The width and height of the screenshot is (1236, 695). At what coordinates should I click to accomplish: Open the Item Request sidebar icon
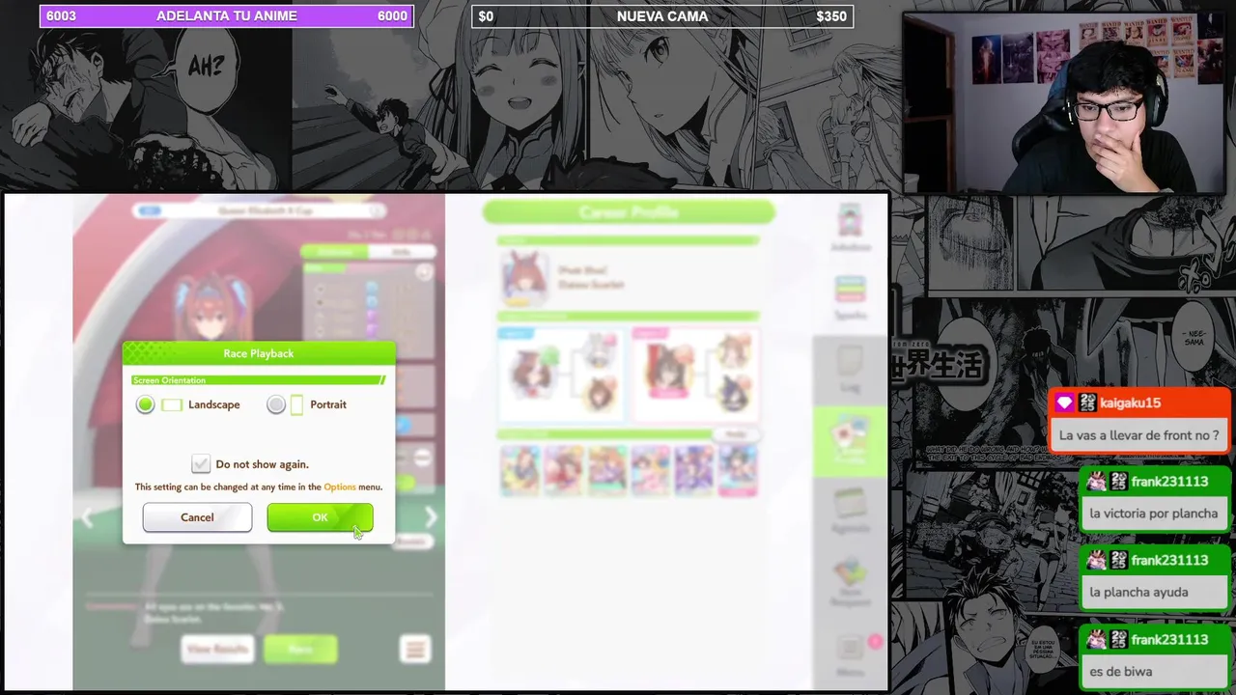[x=850, y=582]
